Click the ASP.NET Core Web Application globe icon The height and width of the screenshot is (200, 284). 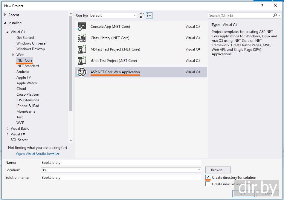[x=82, y=72]
